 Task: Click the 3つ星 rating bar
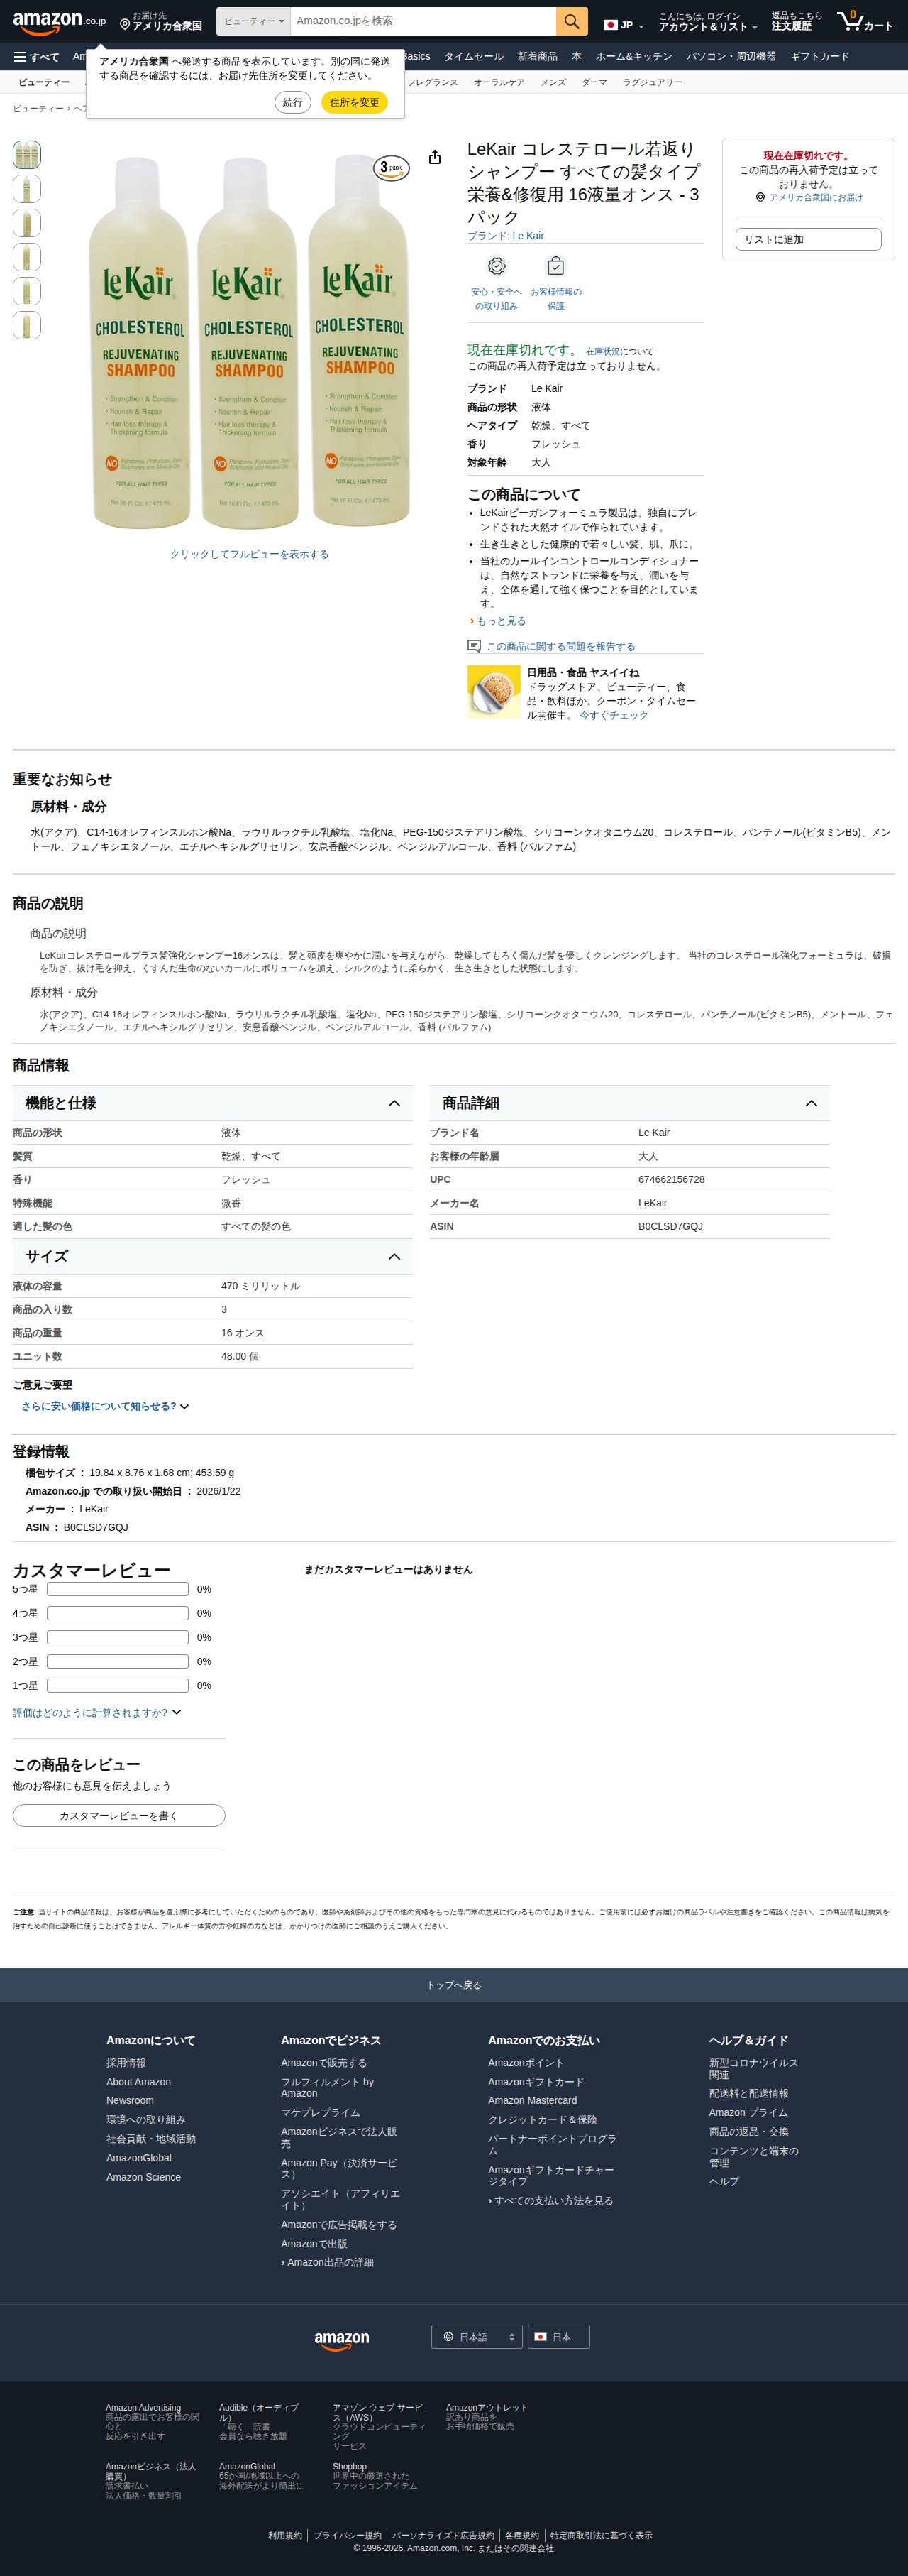[x=118, y=1637]
